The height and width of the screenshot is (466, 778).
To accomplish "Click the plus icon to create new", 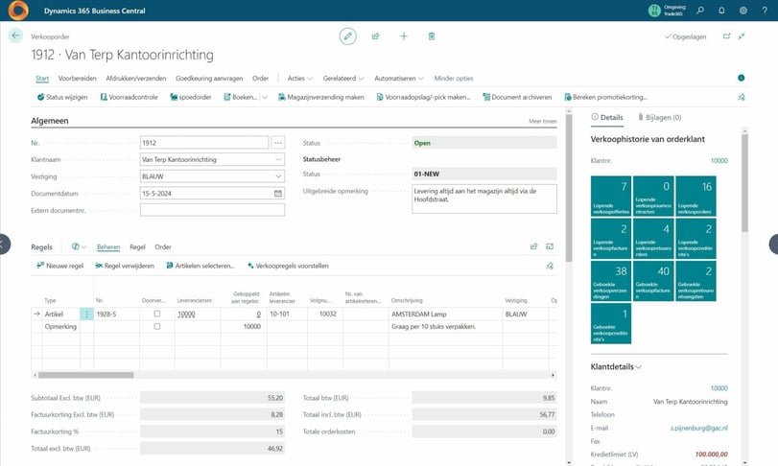I will click(x=404, y=36).
